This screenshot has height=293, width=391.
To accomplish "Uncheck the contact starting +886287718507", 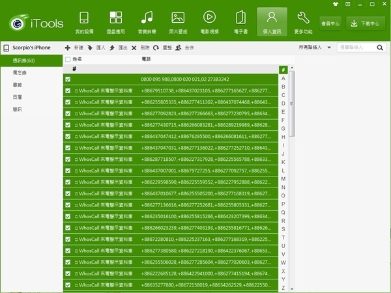I will [68, 160].
